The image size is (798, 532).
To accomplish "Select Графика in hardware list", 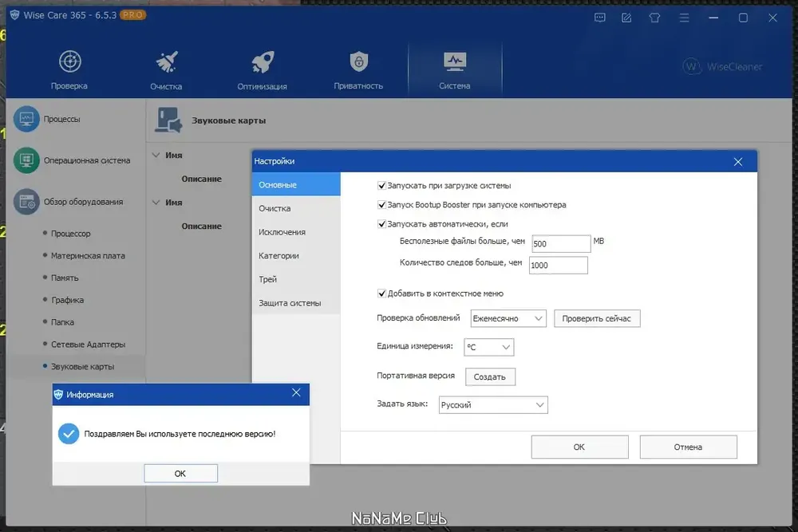I will [x=68, y=300].
